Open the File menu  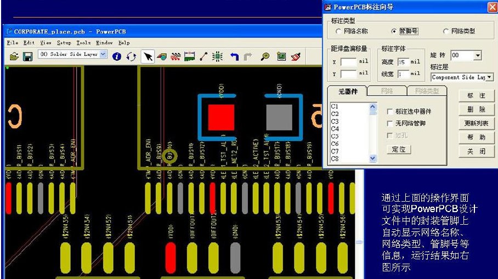click(13, 43)
